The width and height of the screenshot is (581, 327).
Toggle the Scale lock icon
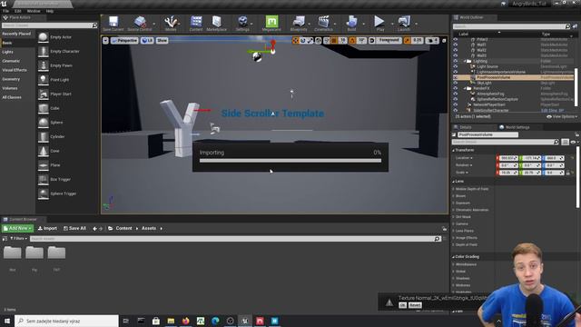click(568, 173)
